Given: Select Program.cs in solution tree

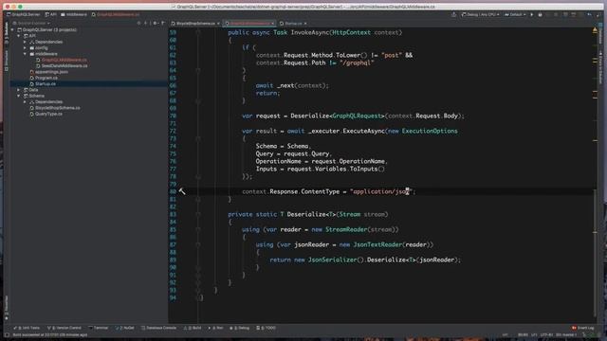Looking at the screenshot, I should click(x=46, y=78).
